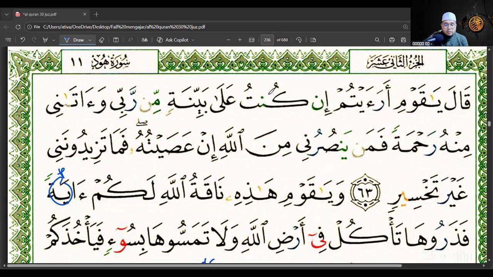Close the 'al quran 30 juz.pdf' tab
The height and width of the screenshot is (277, 493).
point(85,14)
